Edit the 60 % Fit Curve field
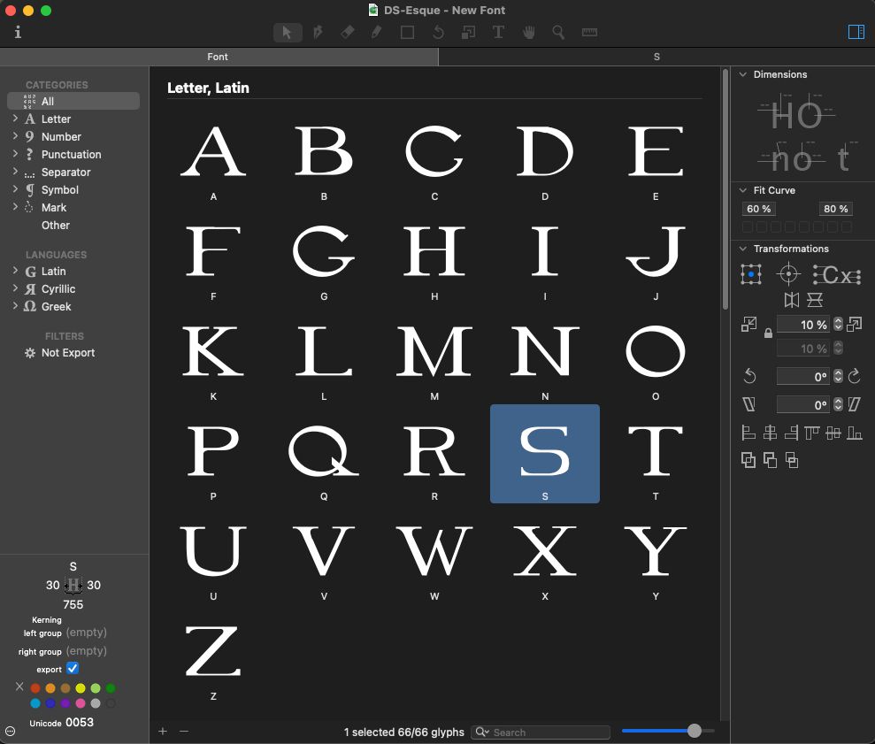Image resolution: width=875 pixels, height=744 pixels. tap(758, 209)
